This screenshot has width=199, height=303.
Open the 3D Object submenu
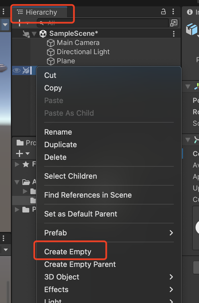coord(62,277)
